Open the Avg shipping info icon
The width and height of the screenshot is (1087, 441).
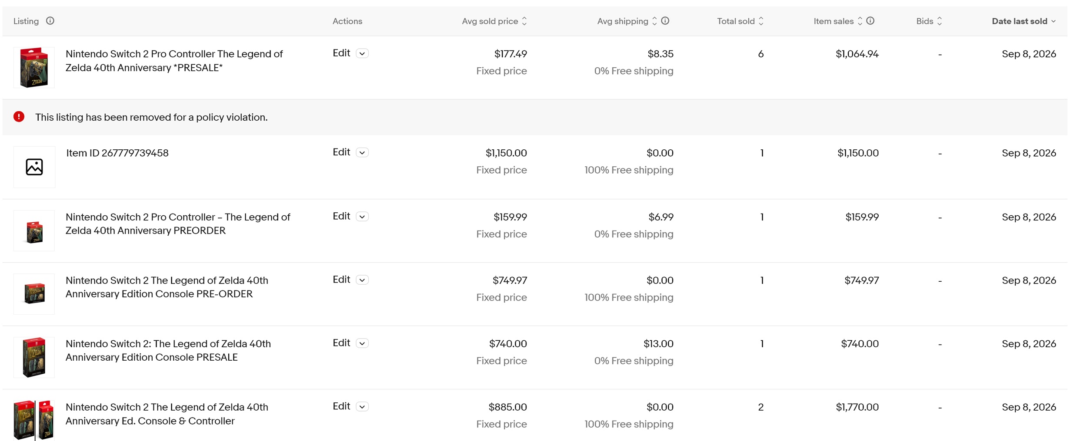665,21
